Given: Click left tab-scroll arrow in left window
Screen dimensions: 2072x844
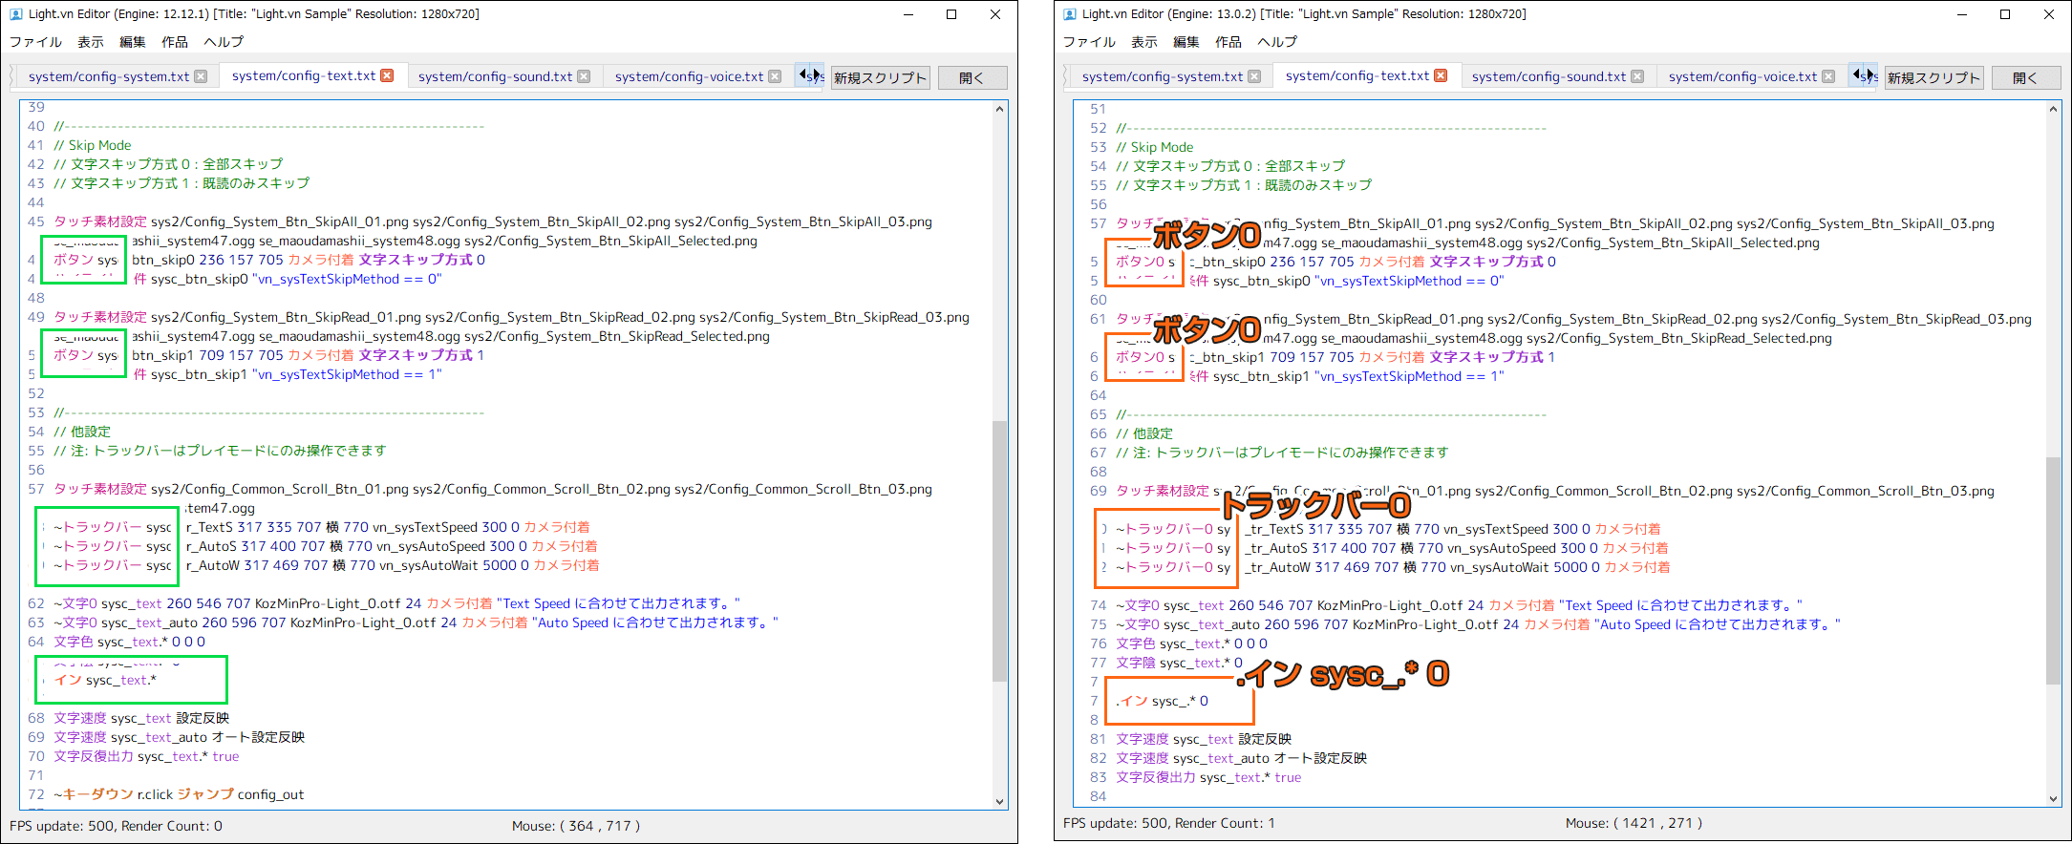Looking at the screenshot, I should pos(804,74).
